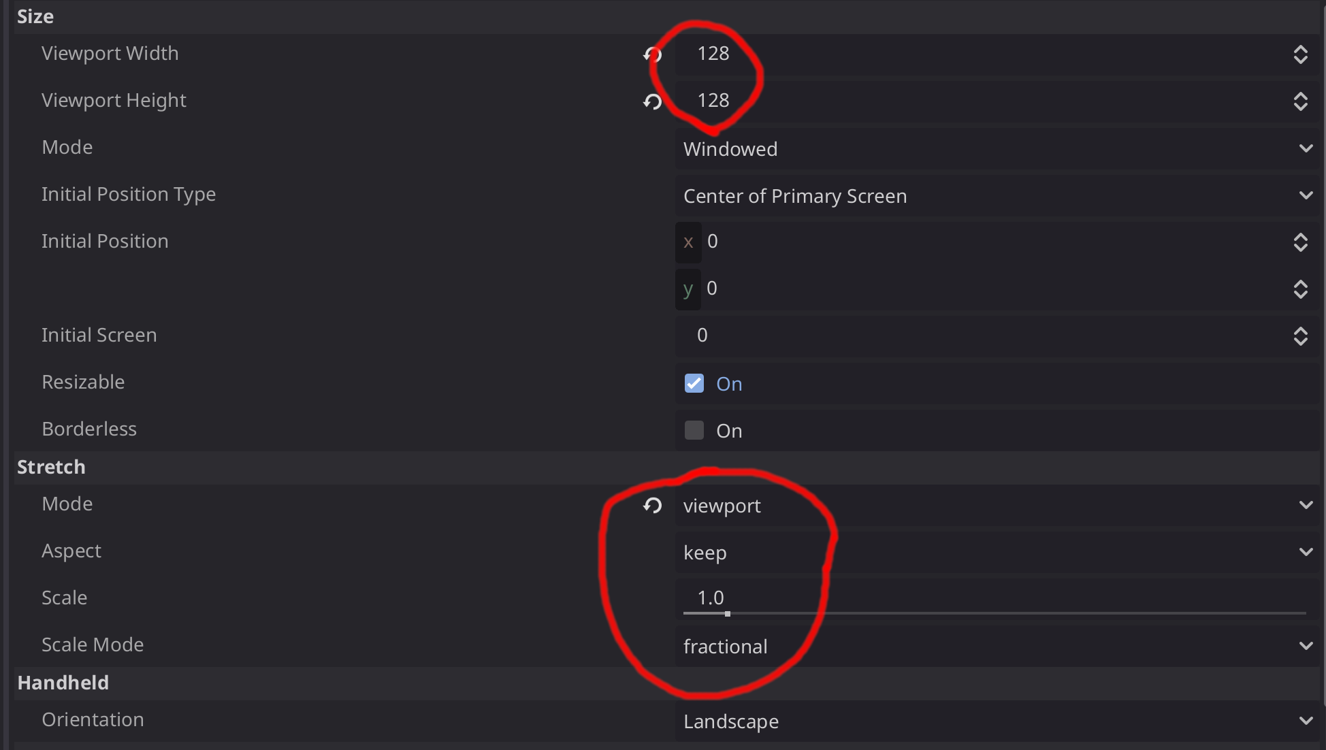This screenshot has width=1326, height=750.
Task: Click Viewport Height stepper arrows
Action: pos(1300,101)
